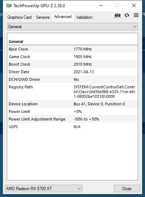The image size is (145, 197).
Task: Select the Boost Clock label
Action: 19,64
